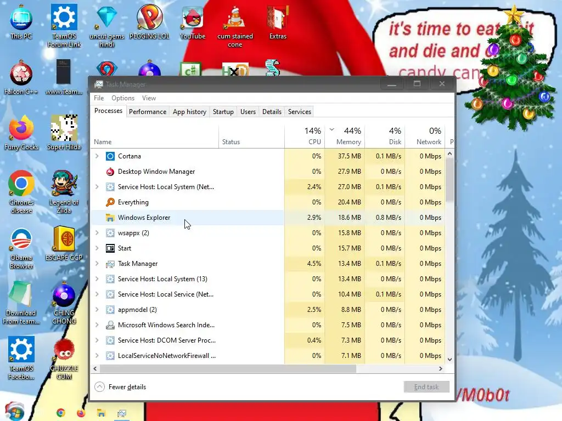
Task: Expand Service Host: DCOM Server Proc row
Action: click(97, 340)
